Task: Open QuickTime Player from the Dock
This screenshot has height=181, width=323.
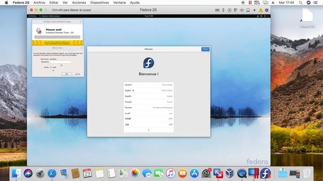Action: 242,173
